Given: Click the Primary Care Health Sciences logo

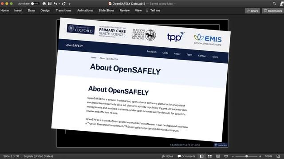Looking at the screenshot, I should 112,32.
